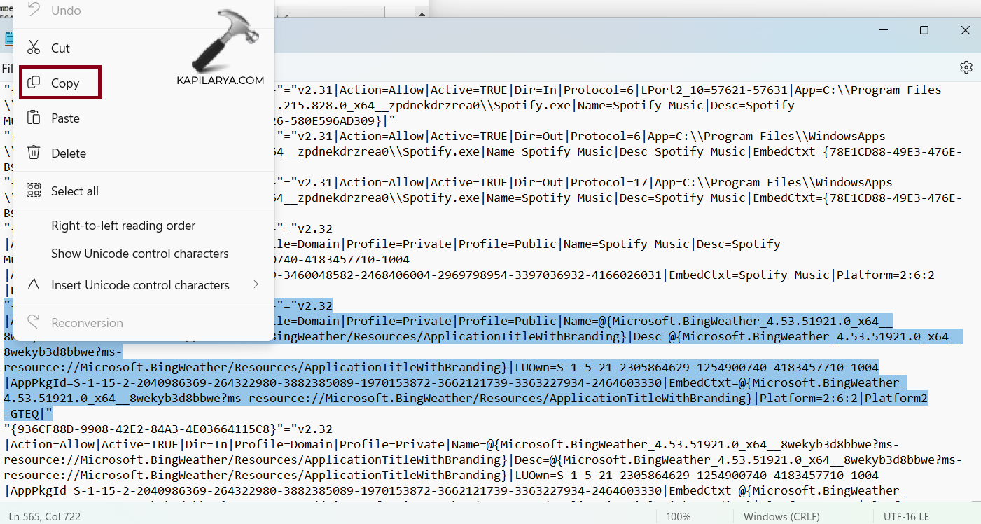This screenshot has height=524, width=981.
Task: Click the Delete trash can icon
Action: tap(33, 153)
